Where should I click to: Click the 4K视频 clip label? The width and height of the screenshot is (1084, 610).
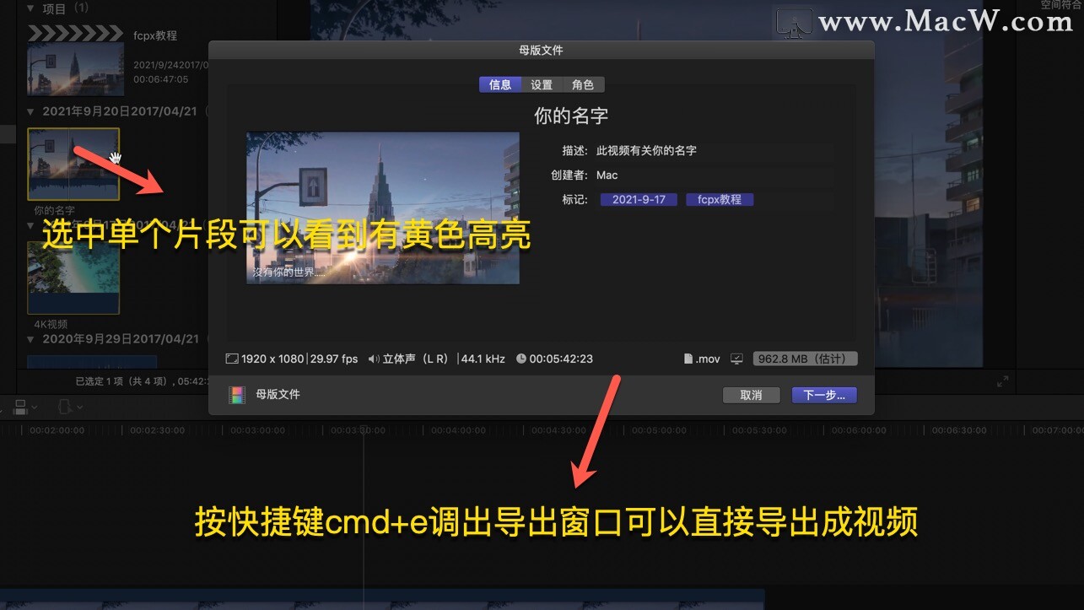[x=51, y=324]
